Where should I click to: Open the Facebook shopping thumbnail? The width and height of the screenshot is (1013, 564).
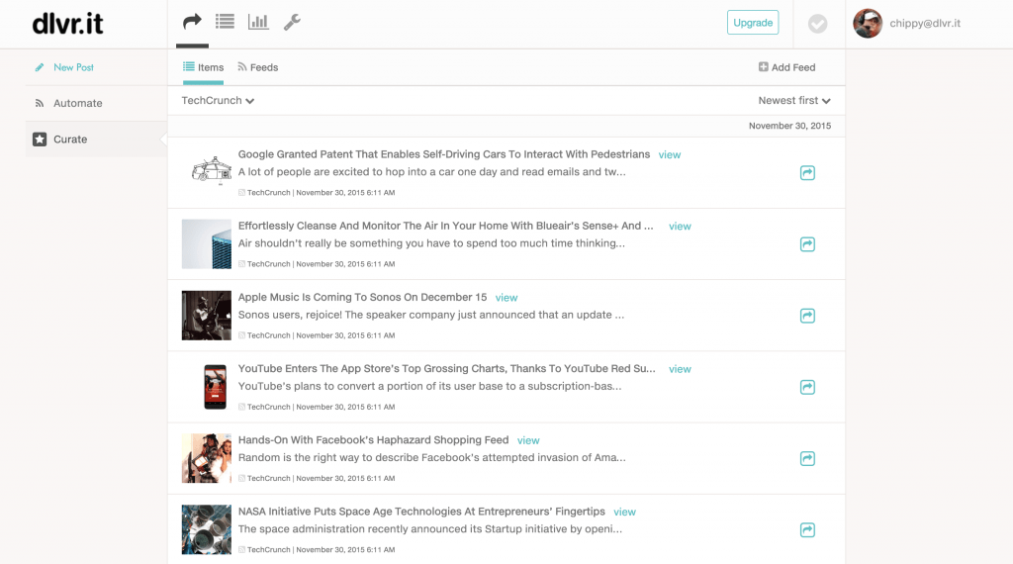click(206, 459)
